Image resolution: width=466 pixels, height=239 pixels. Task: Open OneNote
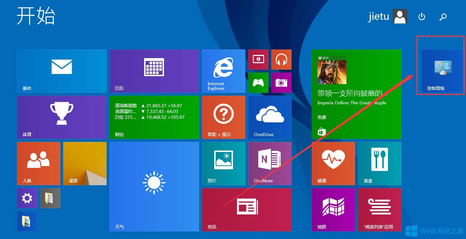pyautogui.click(x=269, y=163)
